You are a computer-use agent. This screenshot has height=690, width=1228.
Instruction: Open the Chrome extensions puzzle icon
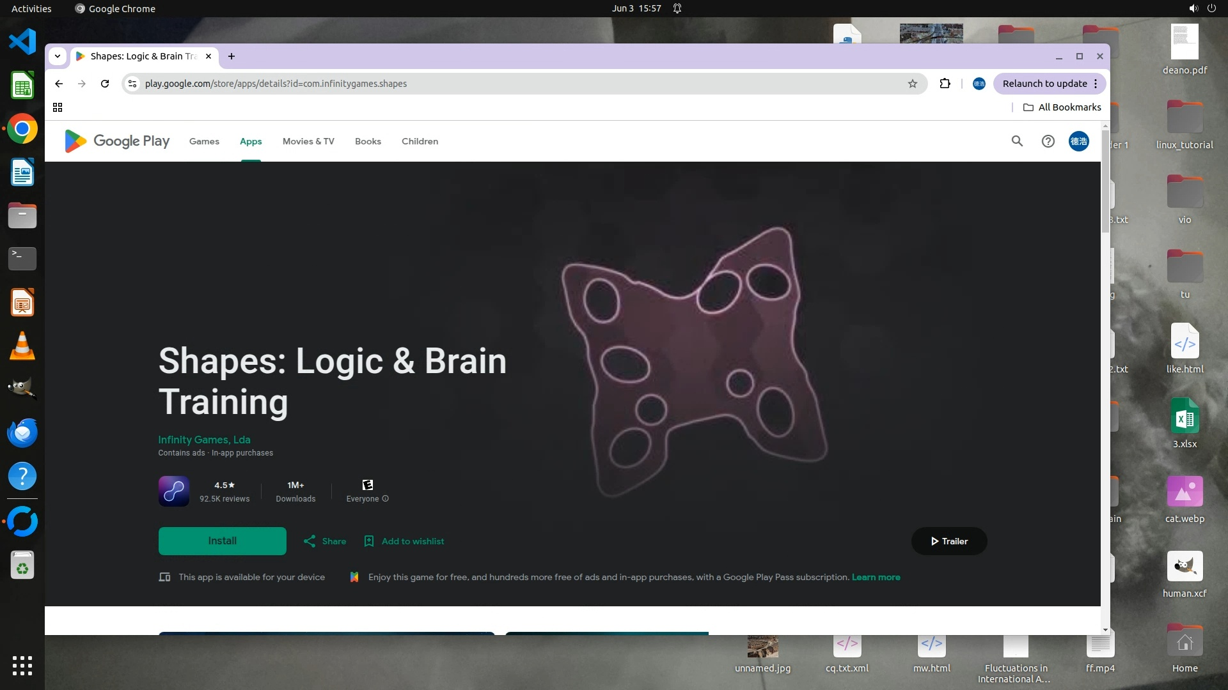point(945,84)
